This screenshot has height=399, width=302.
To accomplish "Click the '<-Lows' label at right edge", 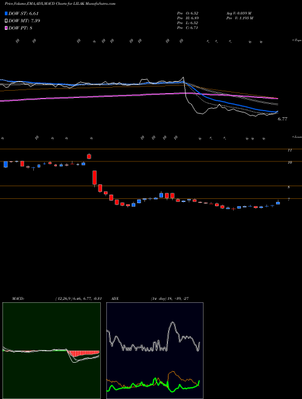I will coord(297,137).
